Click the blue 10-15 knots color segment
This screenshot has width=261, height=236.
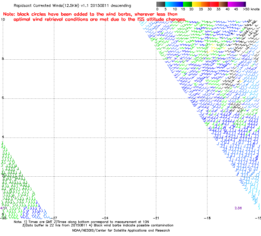click(x=179, y=4)
